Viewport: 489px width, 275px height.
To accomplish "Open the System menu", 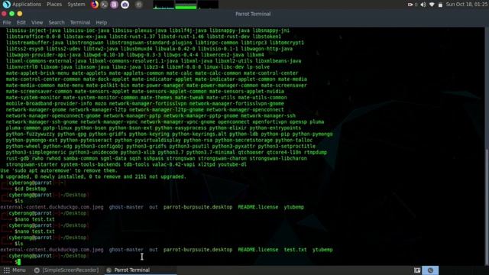I will click(x=76, y=5).
